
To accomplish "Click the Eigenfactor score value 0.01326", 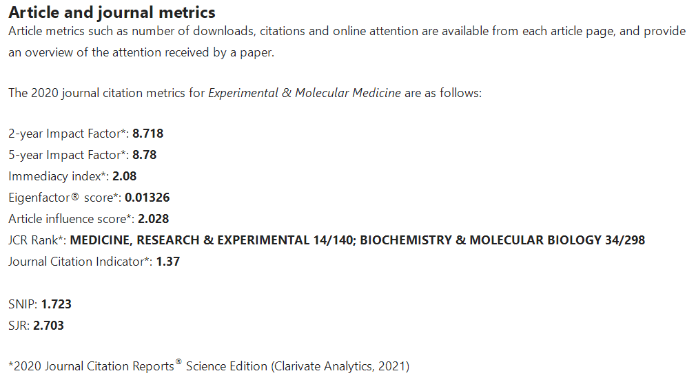I will coord(147,198).
